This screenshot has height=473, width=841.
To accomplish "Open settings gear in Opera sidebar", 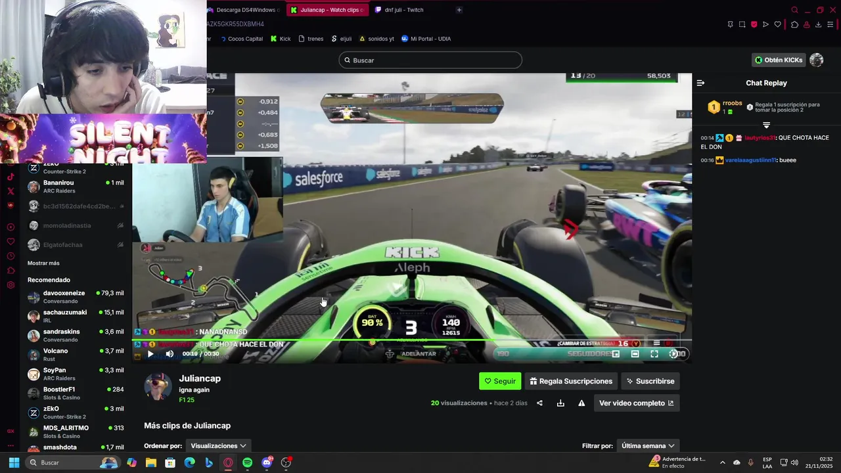I will 11,285.
